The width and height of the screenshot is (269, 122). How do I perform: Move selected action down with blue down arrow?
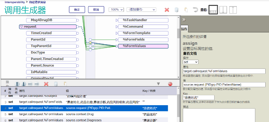click(x=23, y=84)
